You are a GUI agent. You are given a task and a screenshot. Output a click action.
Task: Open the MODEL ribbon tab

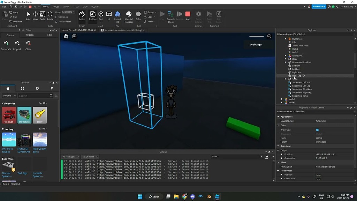pyautogui.click(x=56, y=7)
